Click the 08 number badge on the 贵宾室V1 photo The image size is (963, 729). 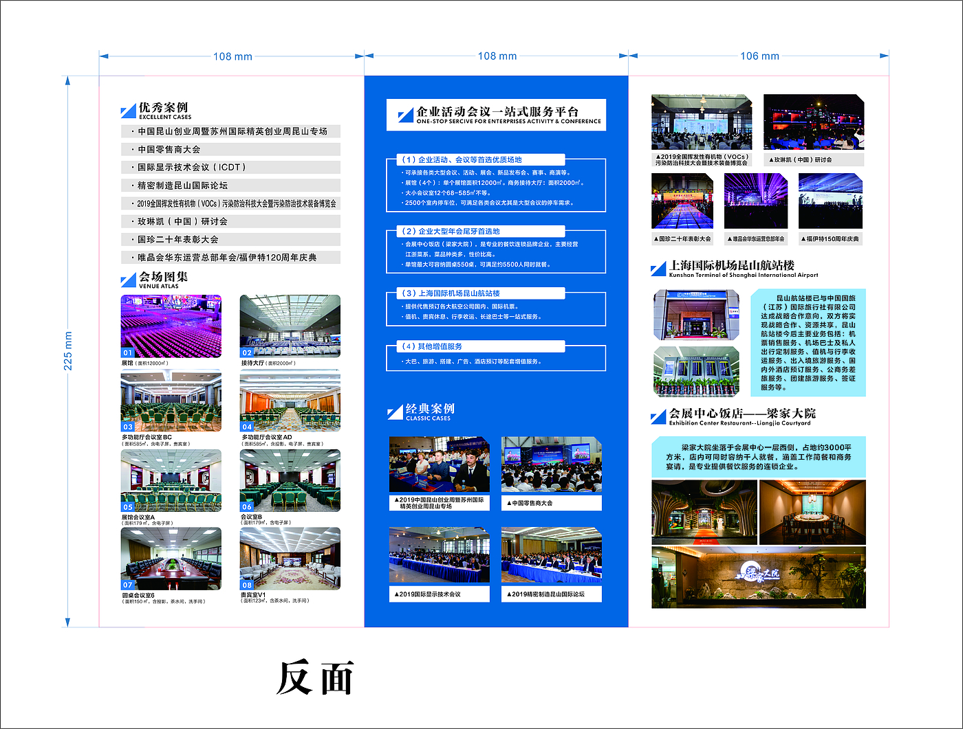click(x=247, y=585)
